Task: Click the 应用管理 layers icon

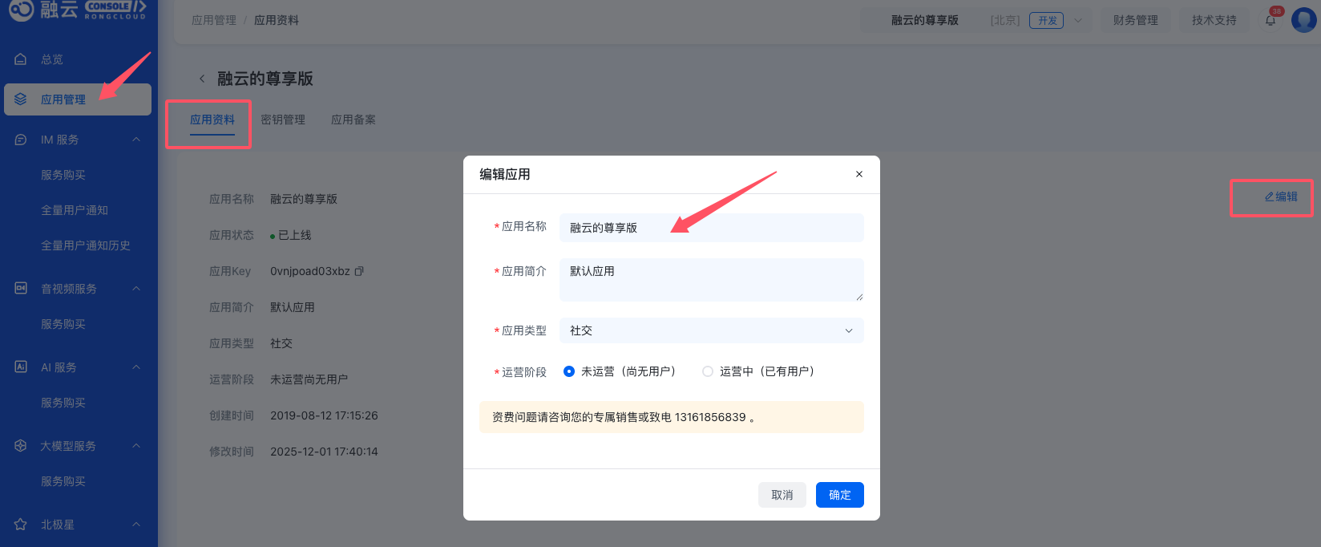Action: pos(21,99)
